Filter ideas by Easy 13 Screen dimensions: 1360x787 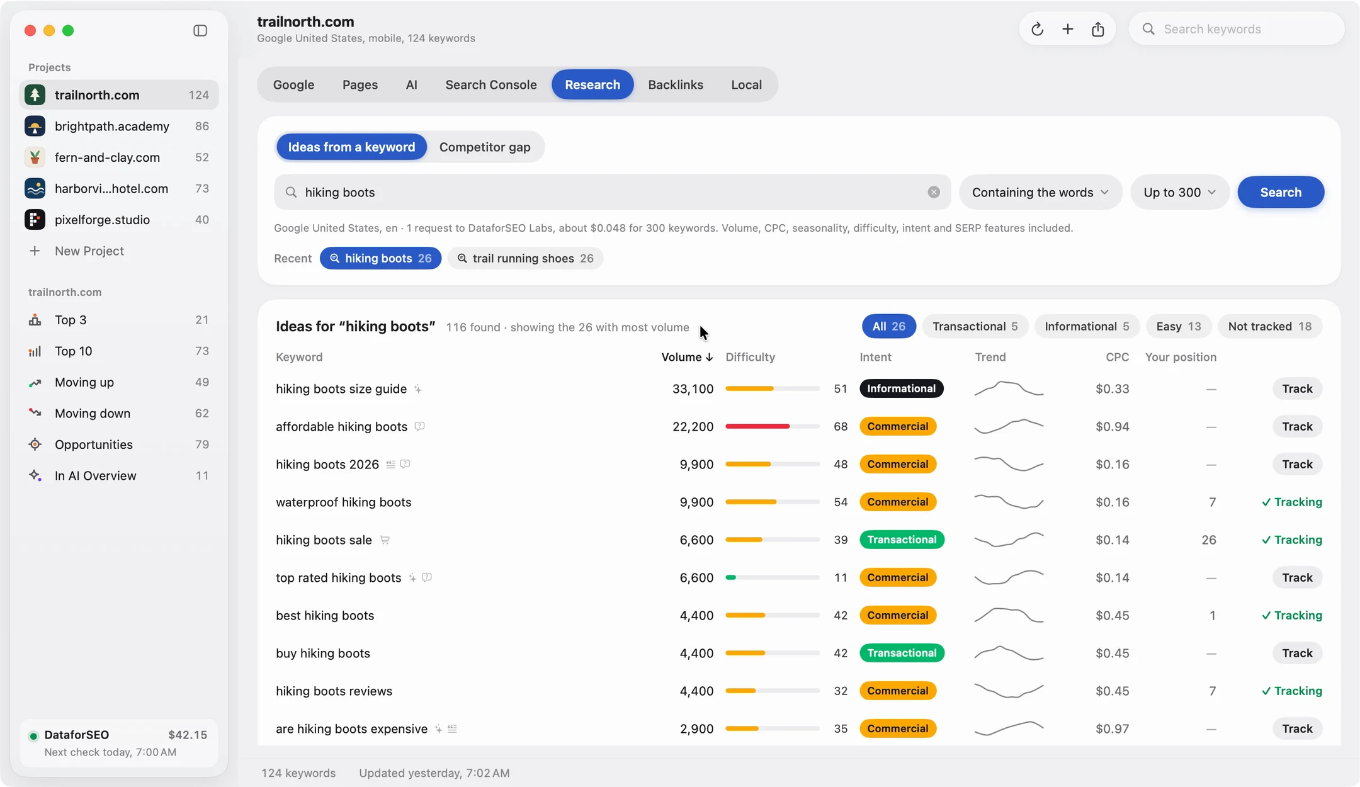coord(1179,326)
